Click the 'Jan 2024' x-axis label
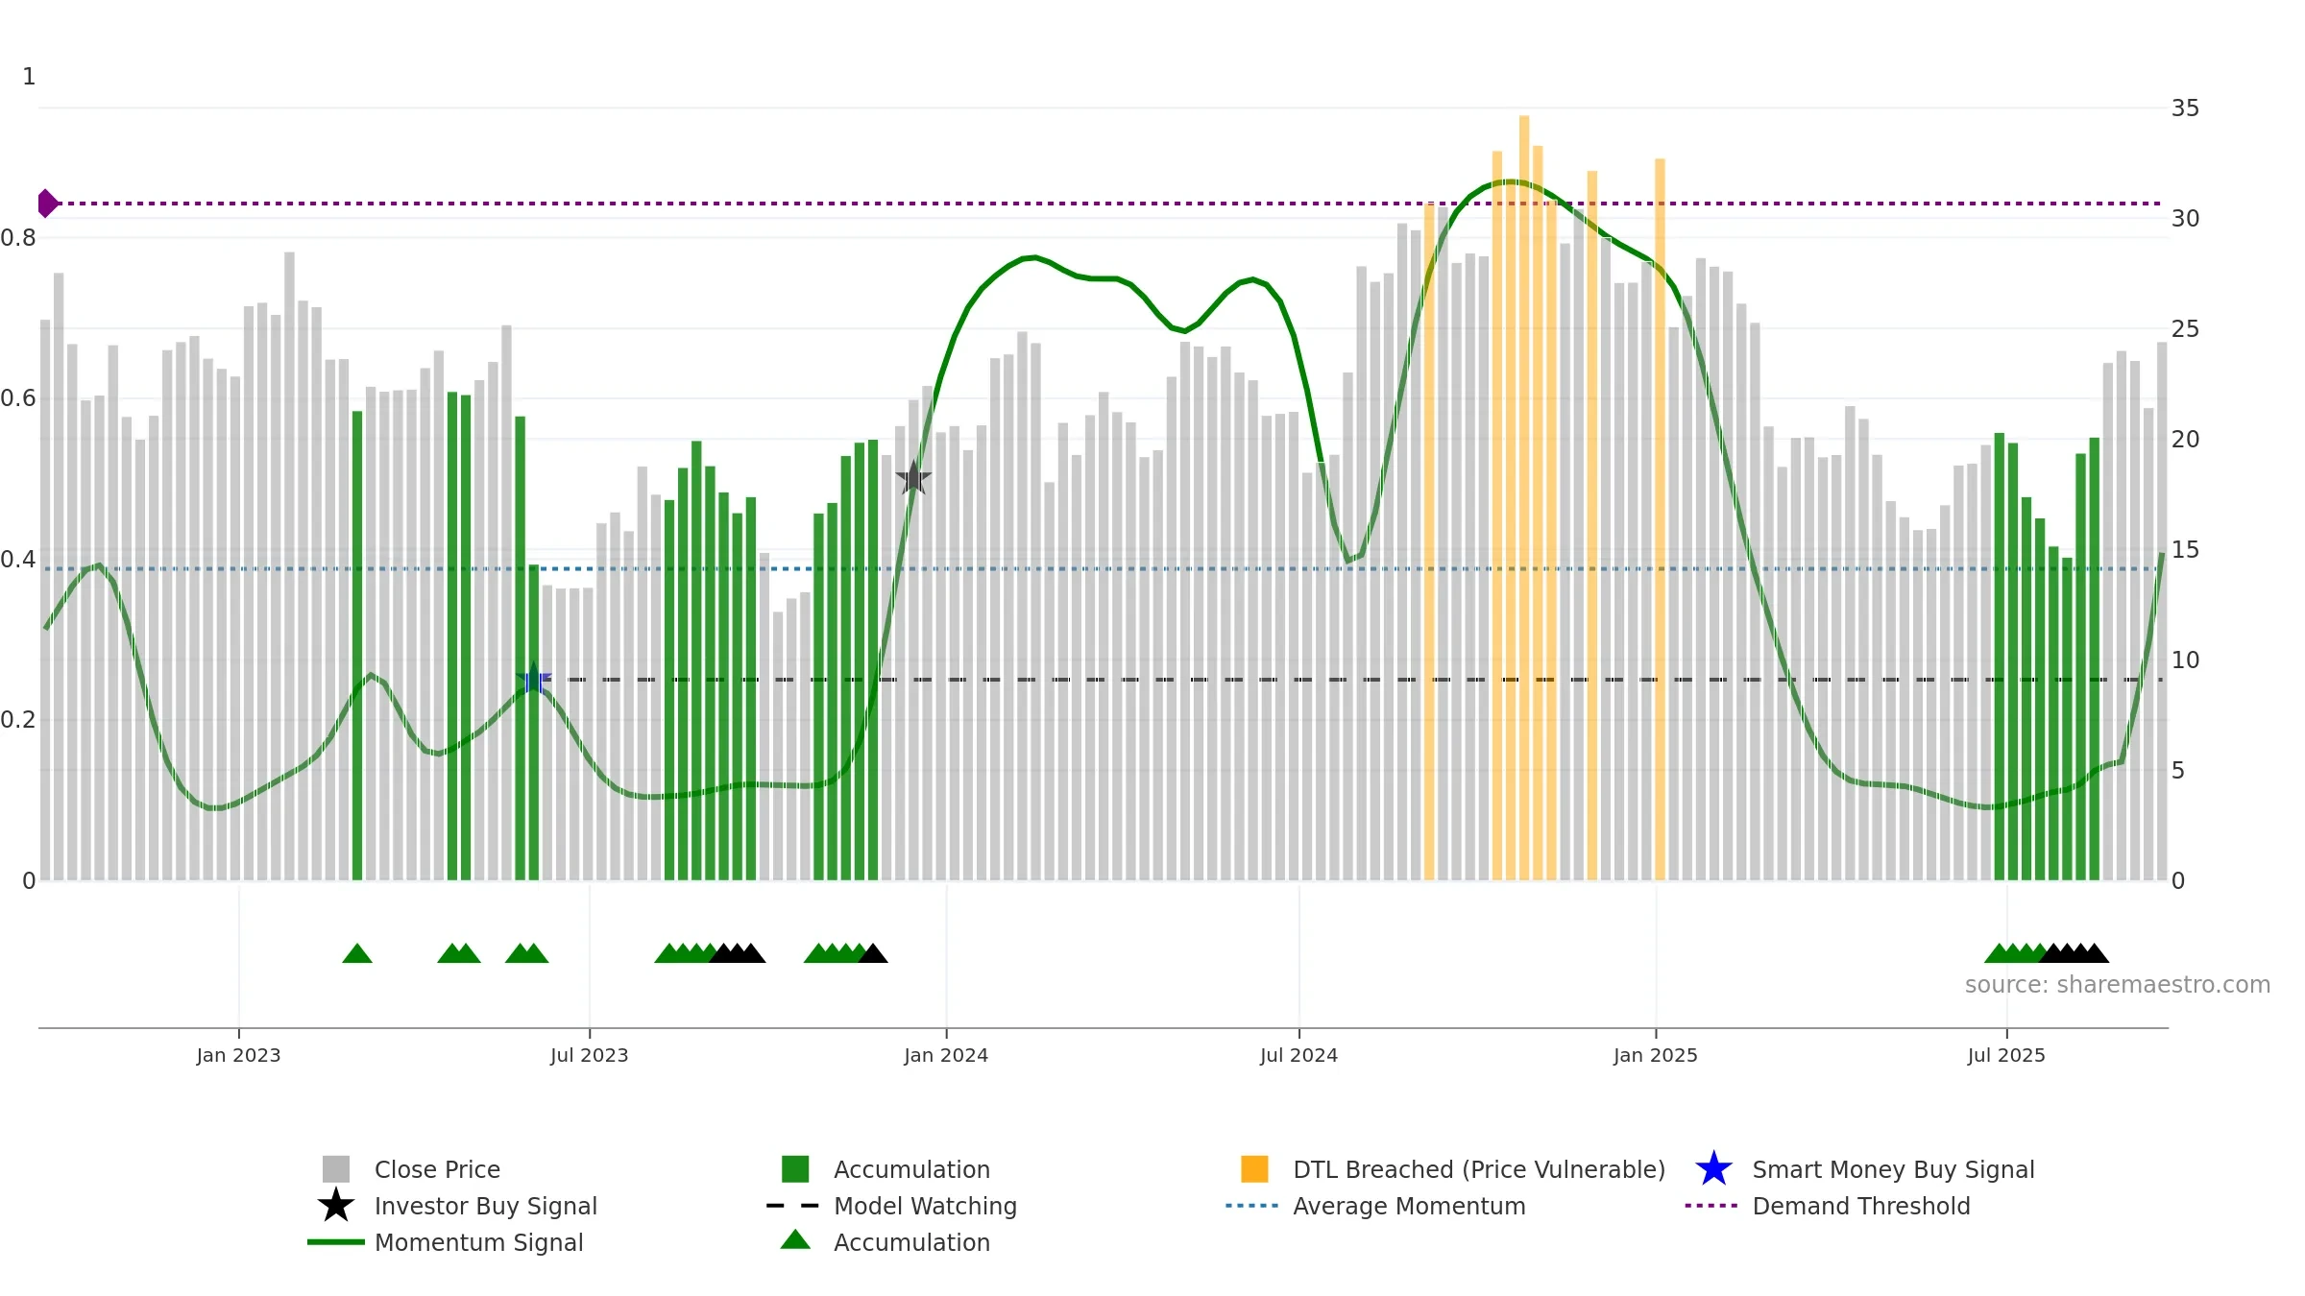The height and width of the screenshot is (1296, 2305). point(946,1055)
